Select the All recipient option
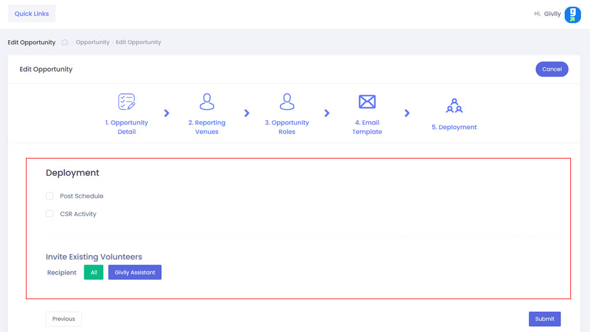The image size is (590, 332). coord(93,273)
